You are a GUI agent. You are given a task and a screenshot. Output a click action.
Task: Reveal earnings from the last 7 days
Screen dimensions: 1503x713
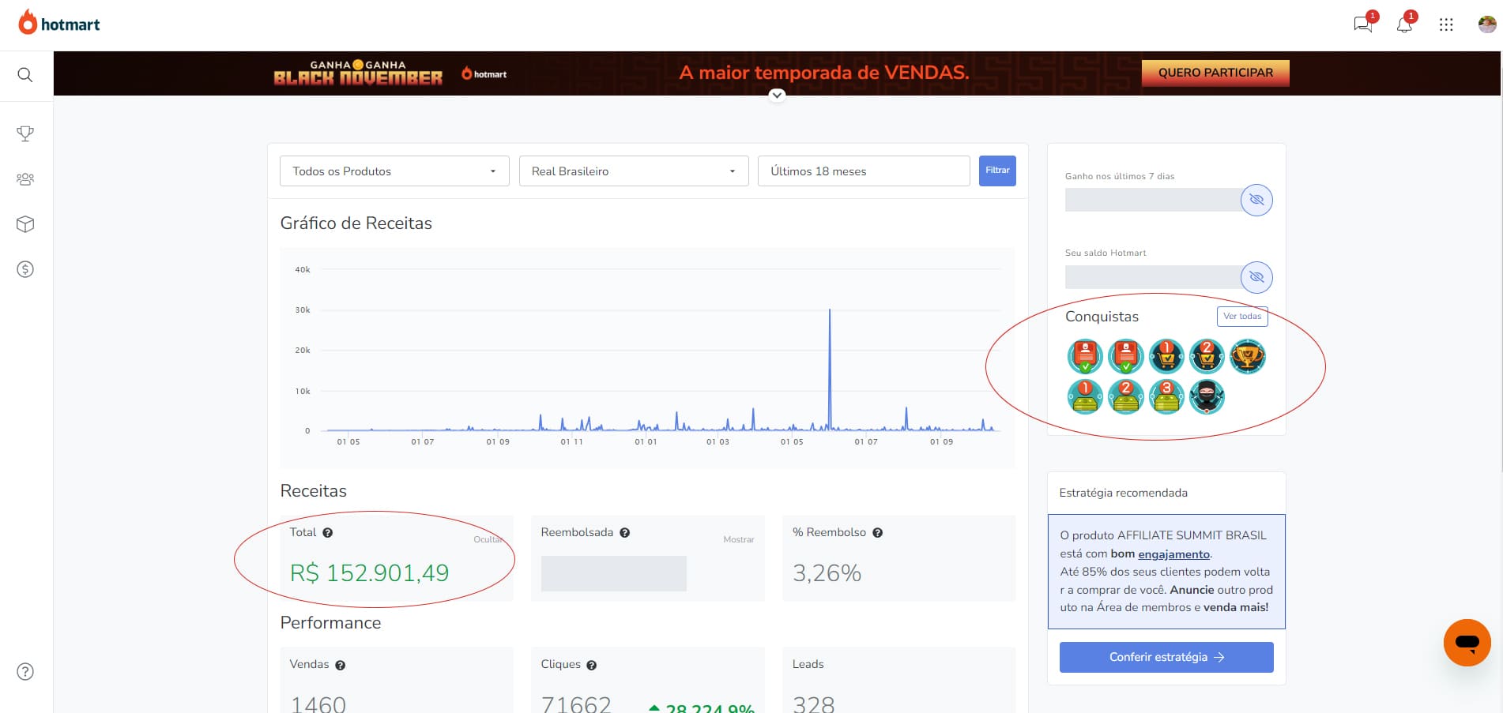(x=1256, y=200)
